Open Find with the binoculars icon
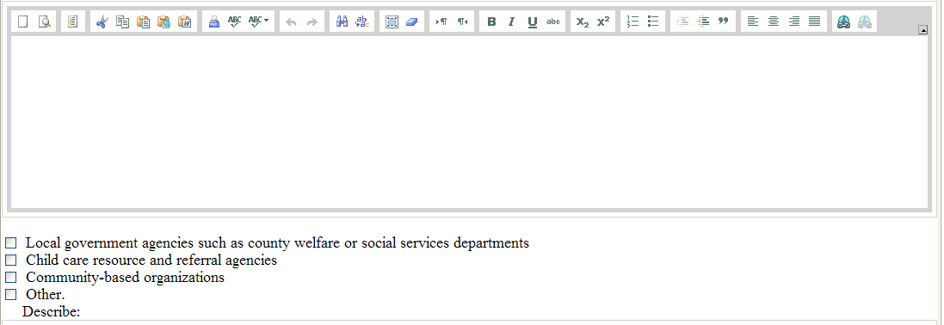Image resolution: width=944 pixels, height=325 pixels. coord(342,21)
